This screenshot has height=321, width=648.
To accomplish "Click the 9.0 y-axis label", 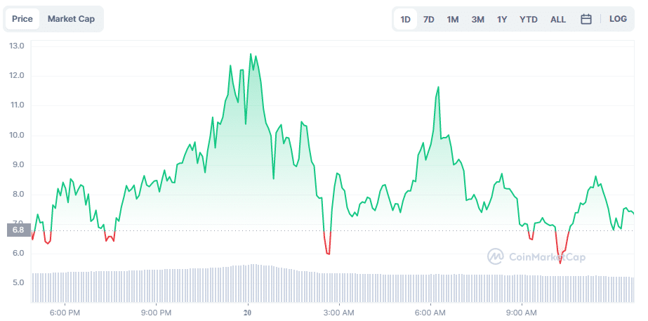I will coord(18,164).
